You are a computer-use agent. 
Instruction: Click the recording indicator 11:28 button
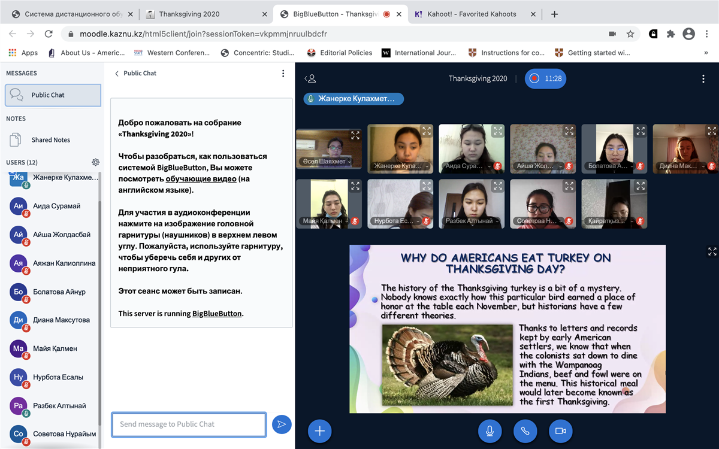545,79
